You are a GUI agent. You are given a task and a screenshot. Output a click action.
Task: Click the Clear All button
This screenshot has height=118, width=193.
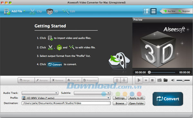pos(74,80)
